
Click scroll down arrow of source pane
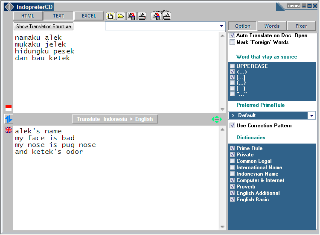(x=222, y=109)
